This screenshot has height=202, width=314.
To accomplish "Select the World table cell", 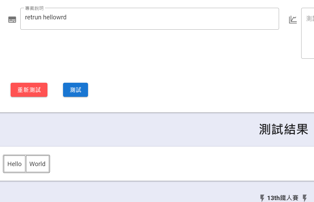I will click(x=37, y=164).
